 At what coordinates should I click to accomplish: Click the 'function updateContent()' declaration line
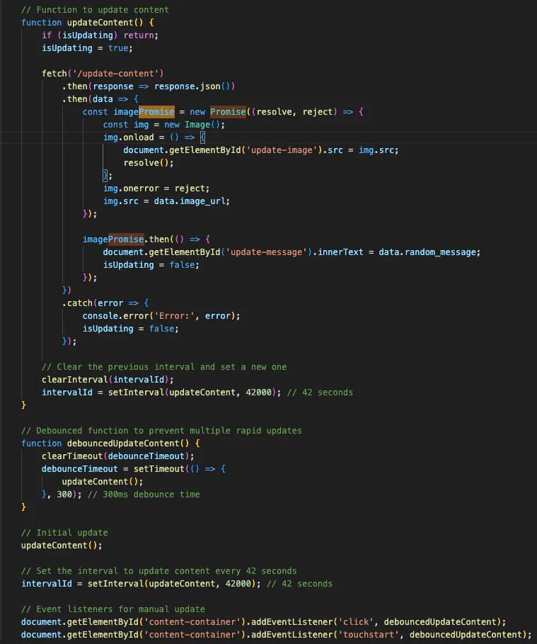pyautogui.click(x=88, y=22)
